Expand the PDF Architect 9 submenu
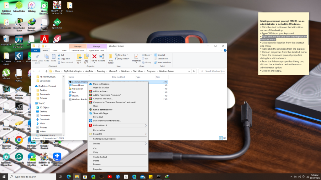 point(146,126)
